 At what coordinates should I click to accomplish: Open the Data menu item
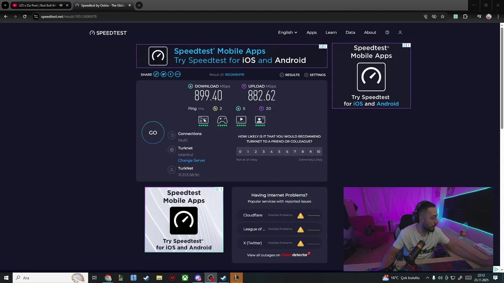350,33
